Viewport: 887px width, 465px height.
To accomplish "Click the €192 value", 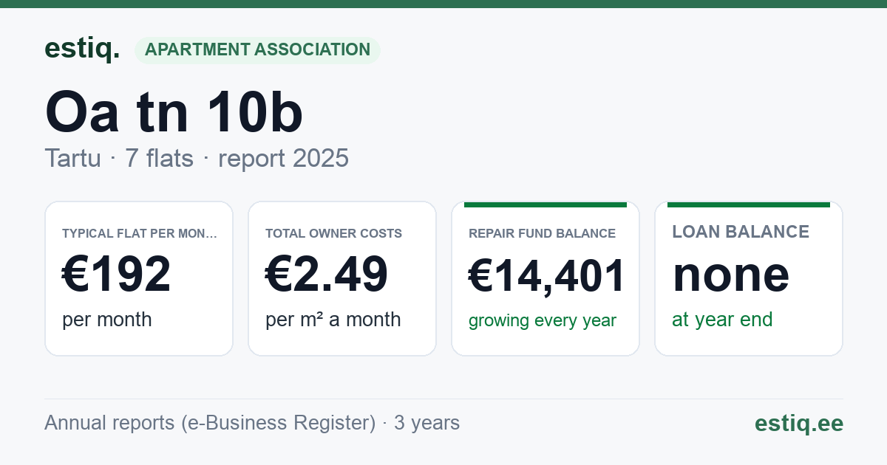I will 117,274.
